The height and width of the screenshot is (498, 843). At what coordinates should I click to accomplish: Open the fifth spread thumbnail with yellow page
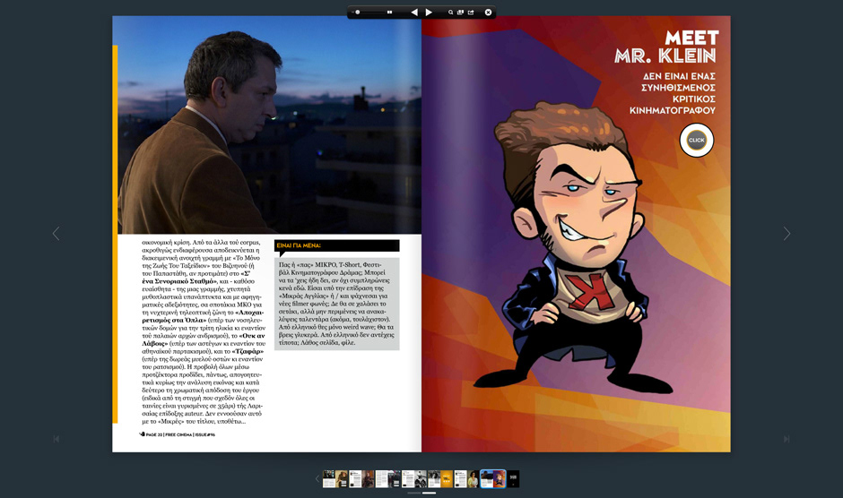point(440,478)
